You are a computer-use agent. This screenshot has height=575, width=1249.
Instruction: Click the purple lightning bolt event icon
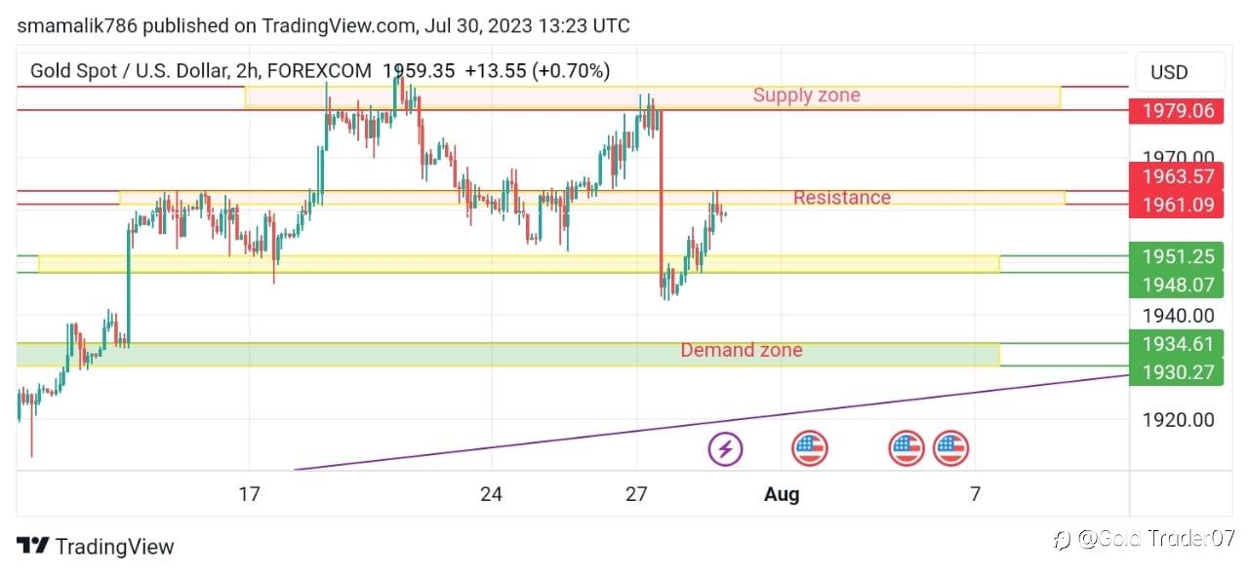725,449
